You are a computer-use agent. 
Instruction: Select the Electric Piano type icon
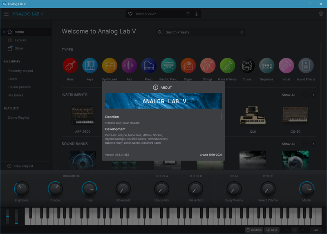coord(168,65)
